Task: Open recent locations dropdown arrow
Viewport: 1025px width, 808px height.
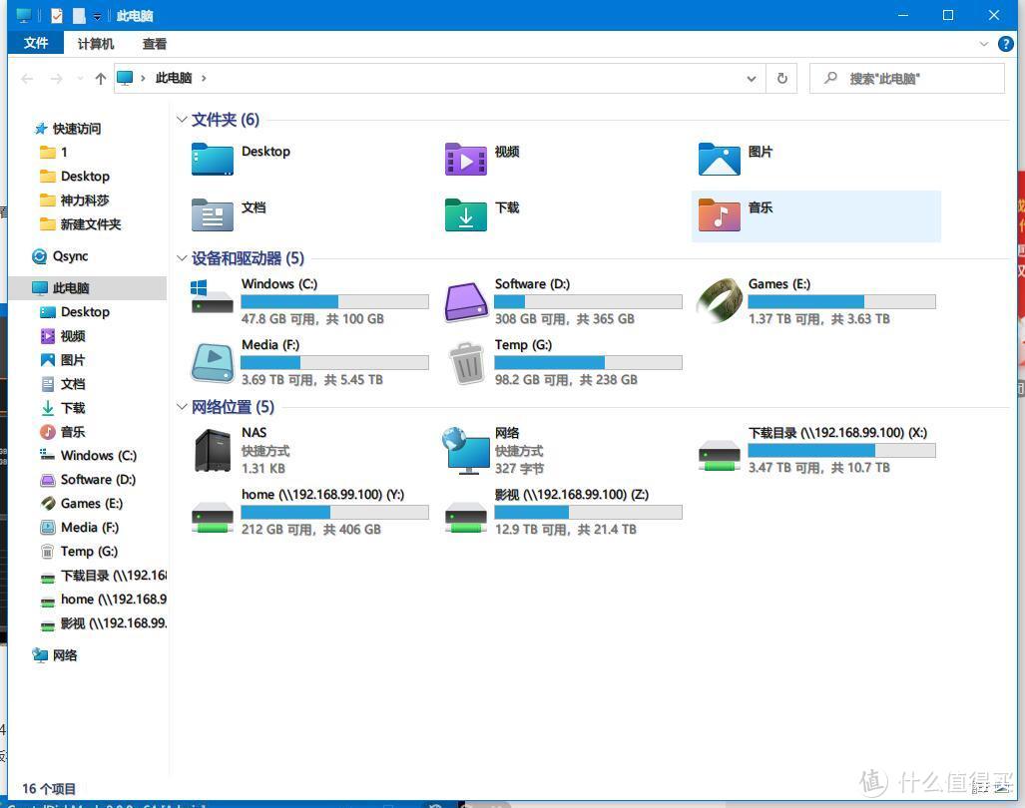Action: (80, 79)
